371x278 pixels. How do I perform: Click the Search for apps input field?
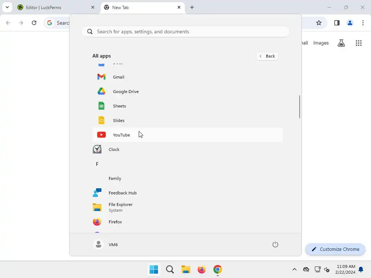click(x=185, y=32)
